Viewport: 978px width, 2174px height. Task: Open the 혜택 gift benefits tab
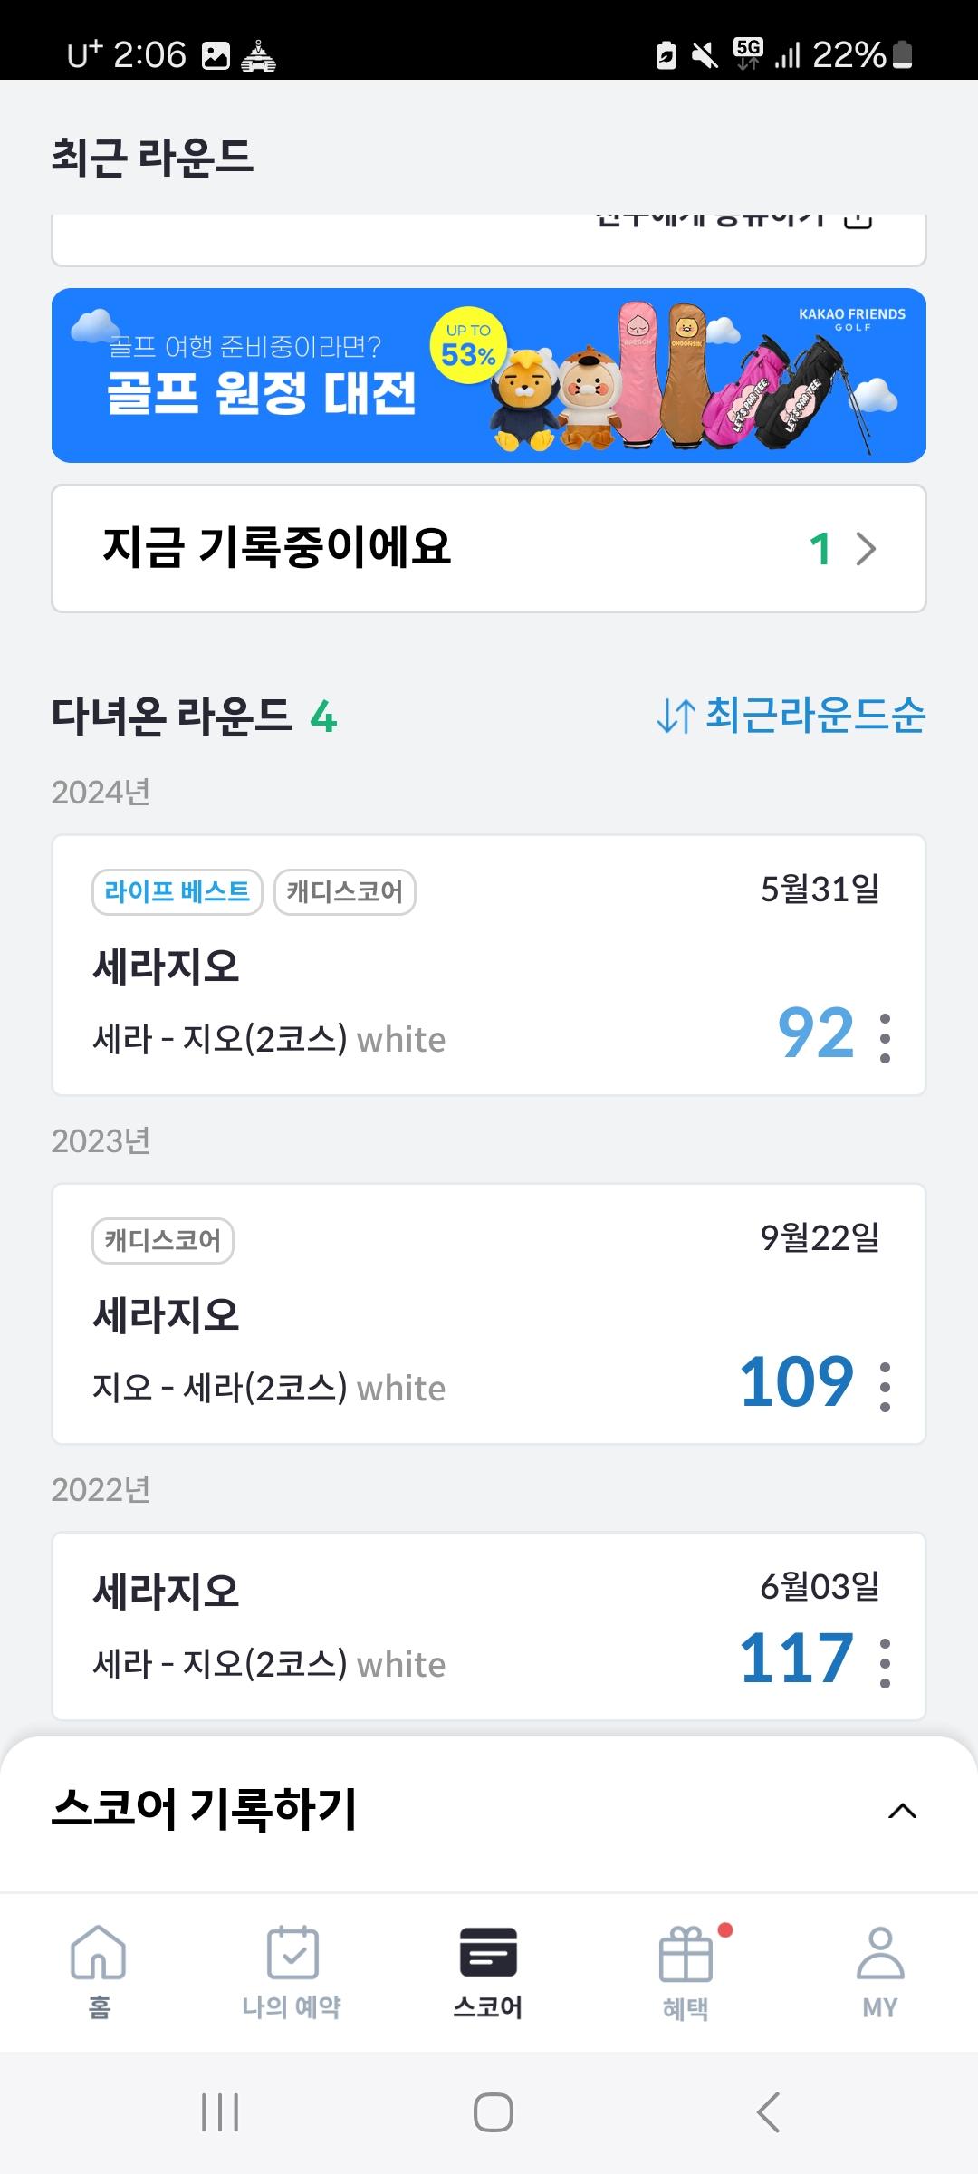click(686, 1968)
